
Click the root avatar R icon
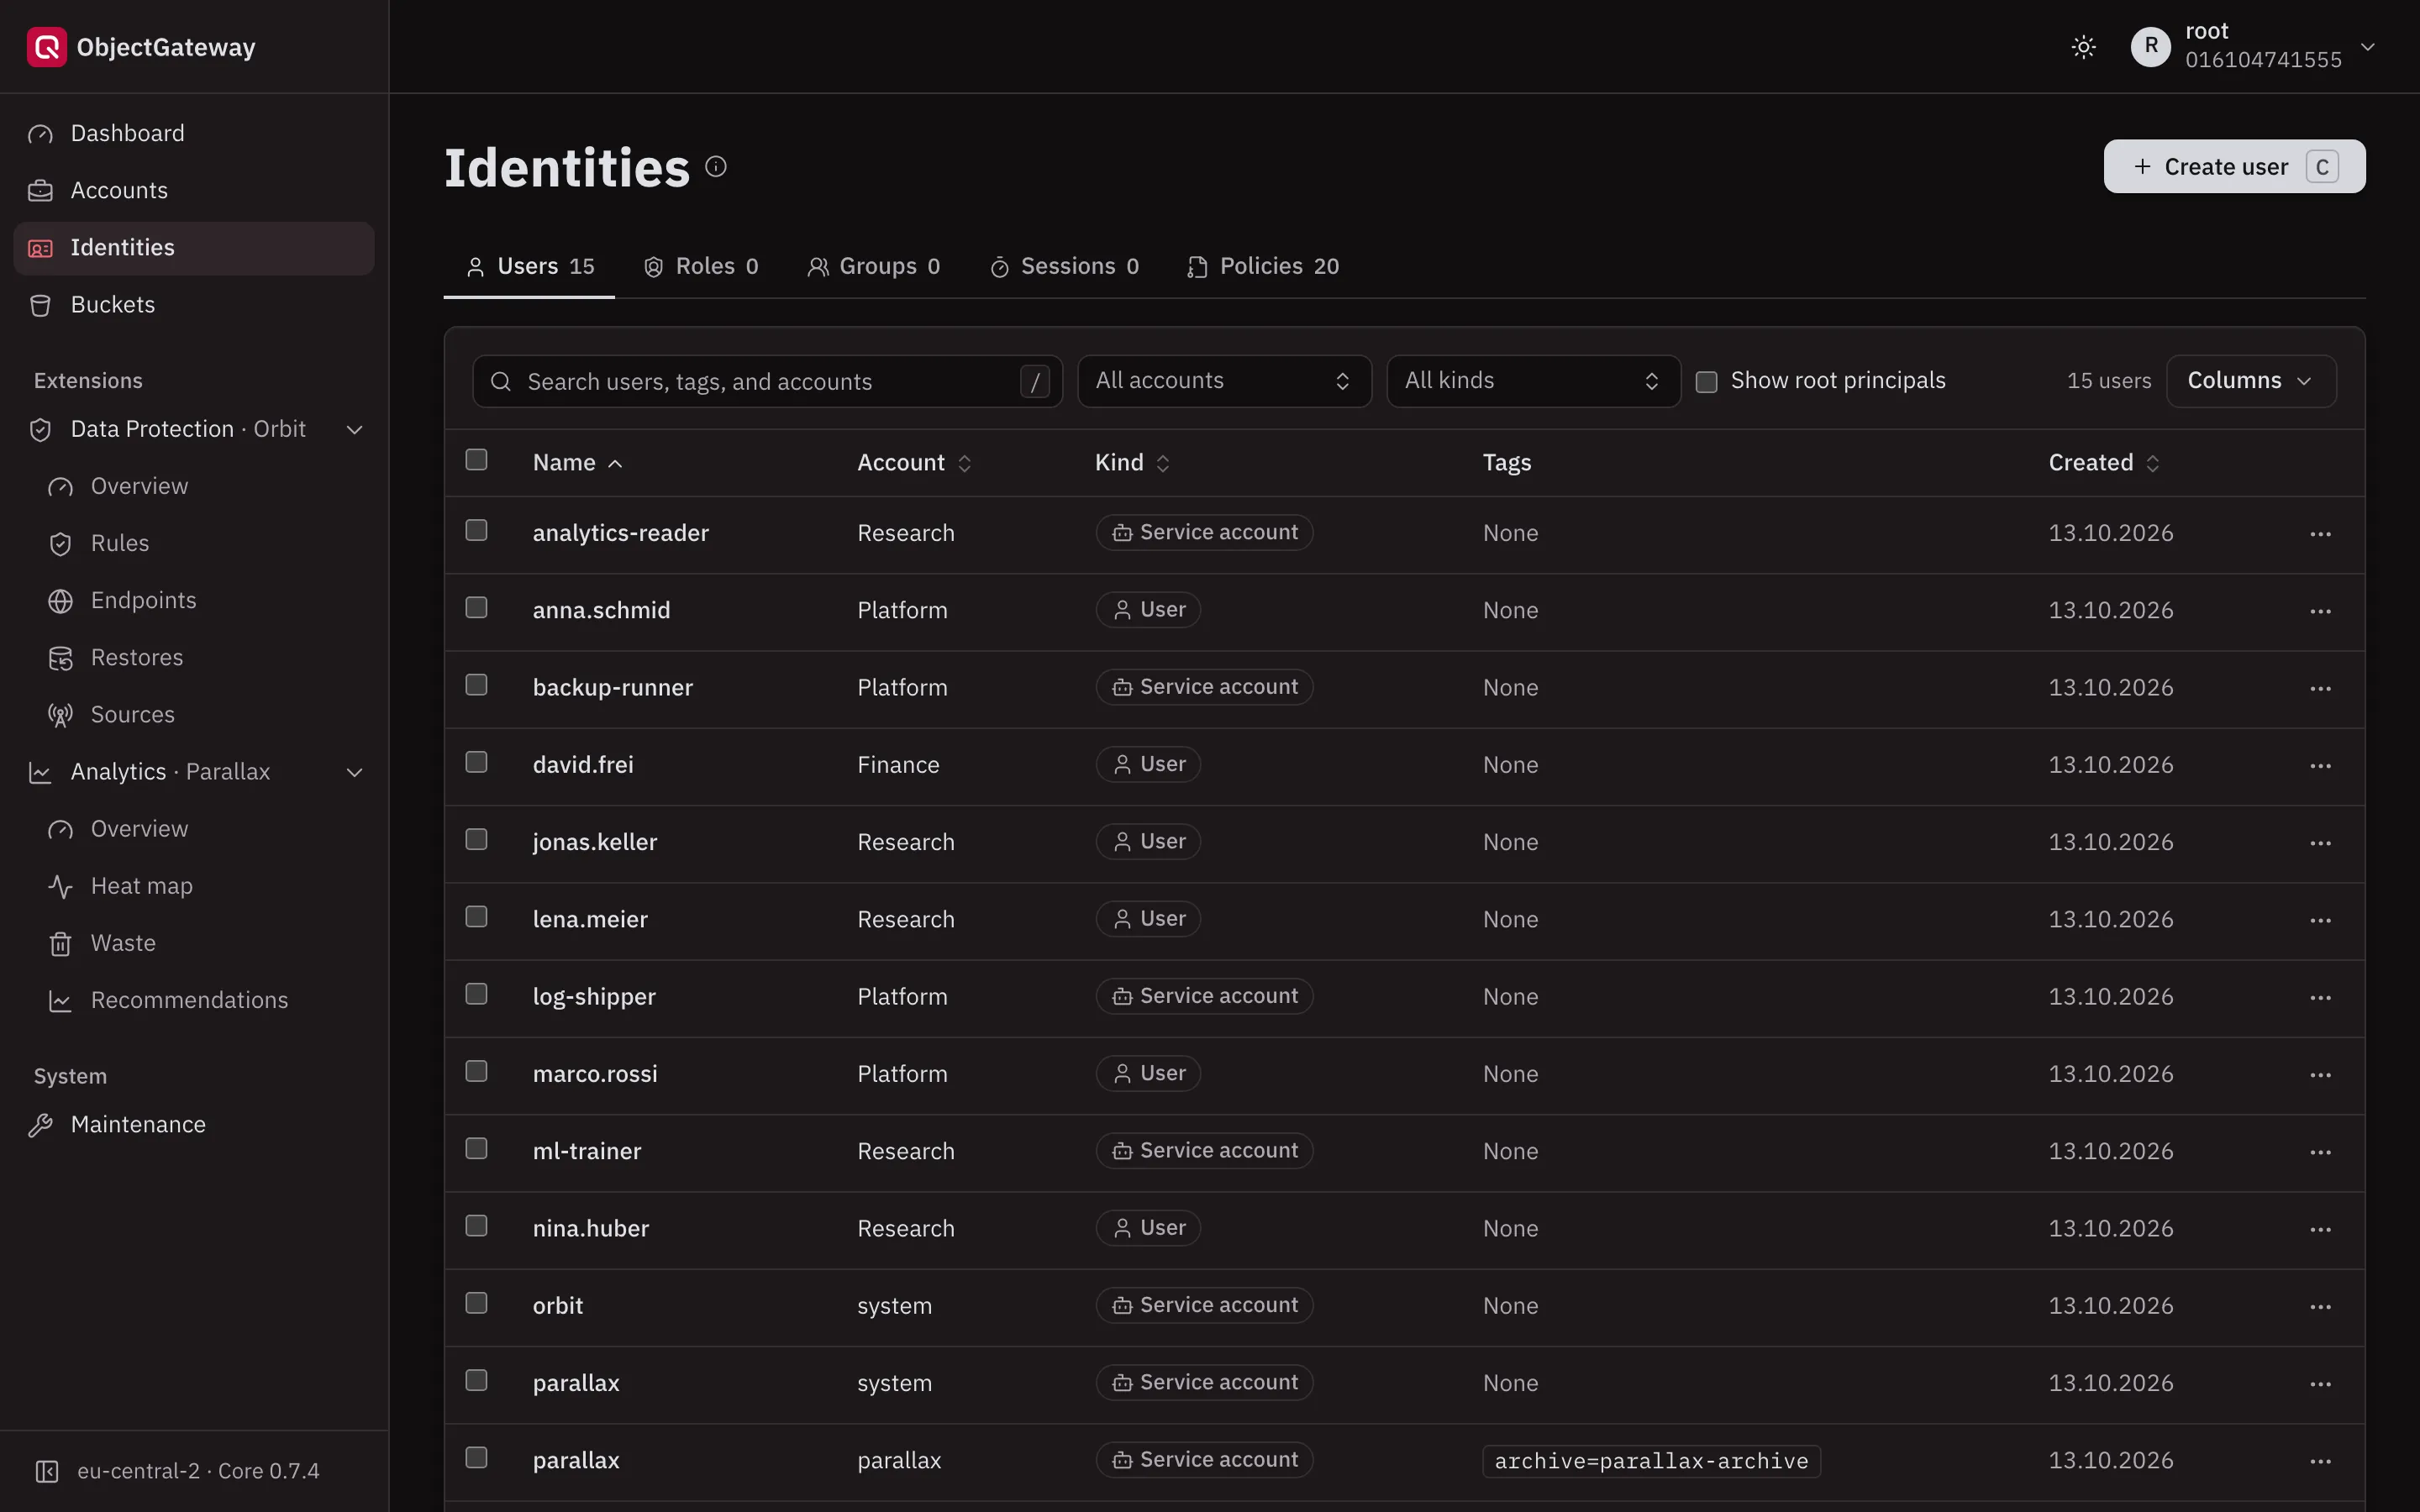2150,47
